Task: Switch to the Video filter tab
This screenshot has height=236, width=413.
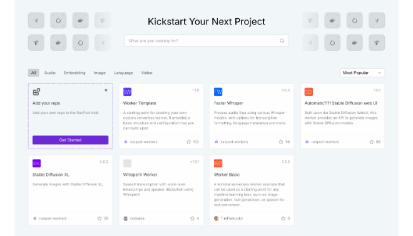Action: coord(146,73)
